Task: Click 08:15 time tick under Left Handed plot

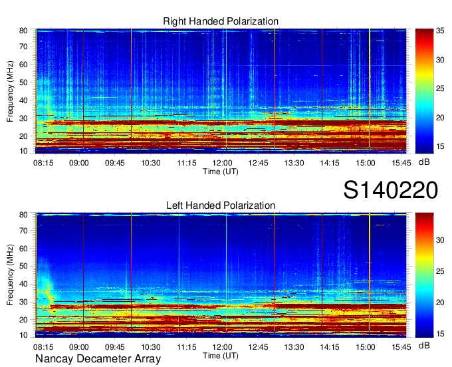Action: point(43,347)
